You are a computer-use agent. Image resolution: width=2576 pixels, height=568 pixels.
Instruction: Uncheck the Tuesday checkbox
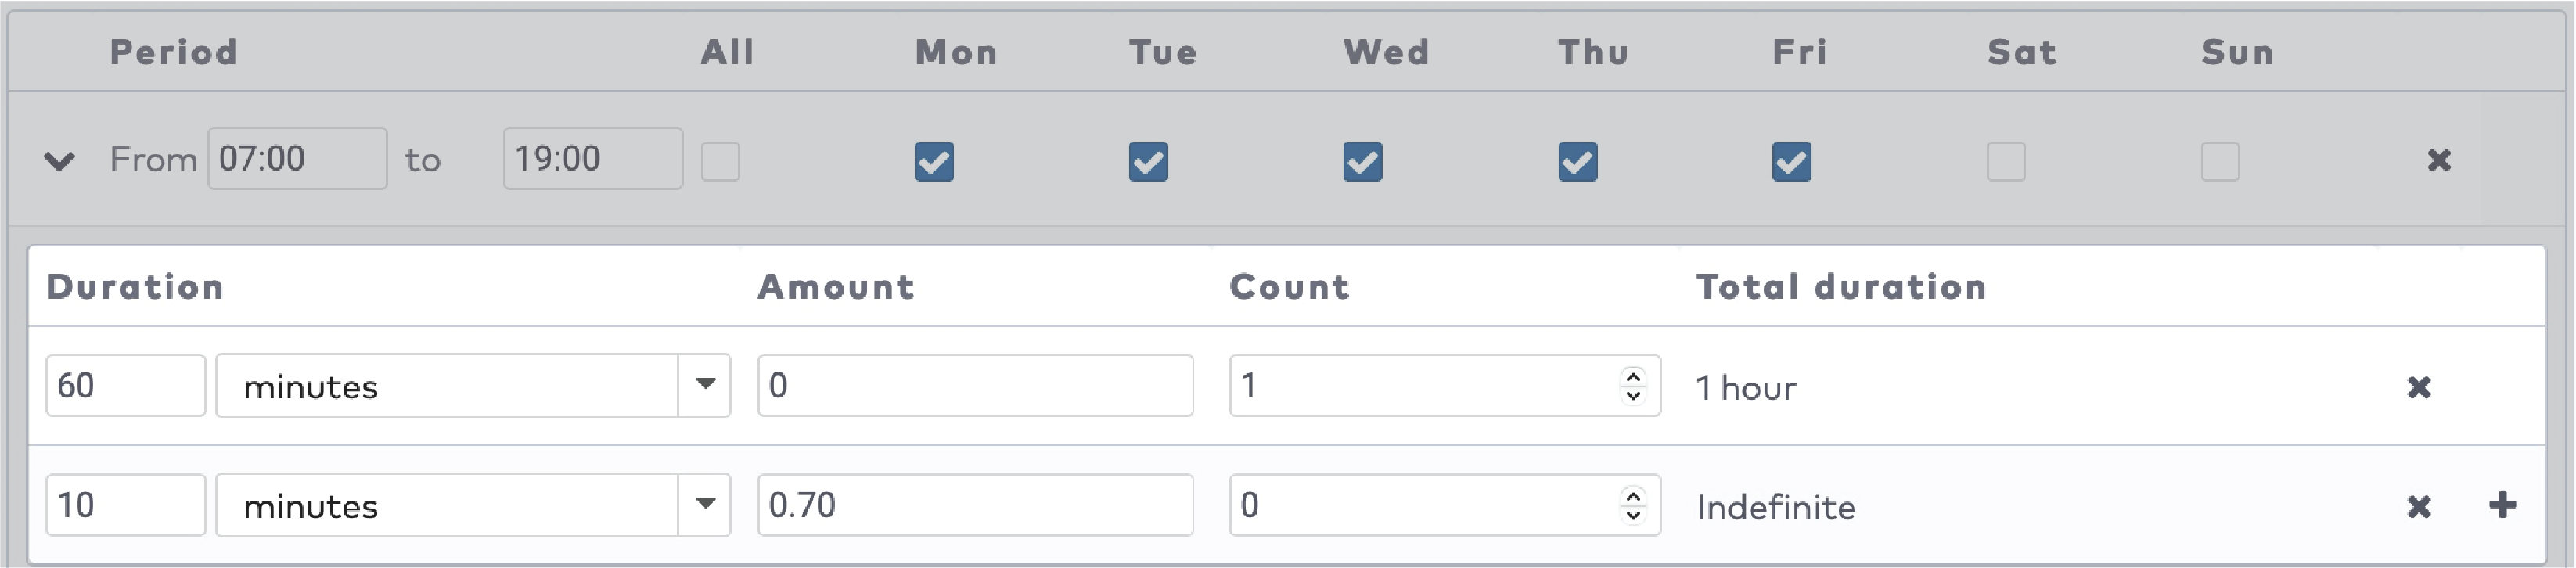point(1148,161)
